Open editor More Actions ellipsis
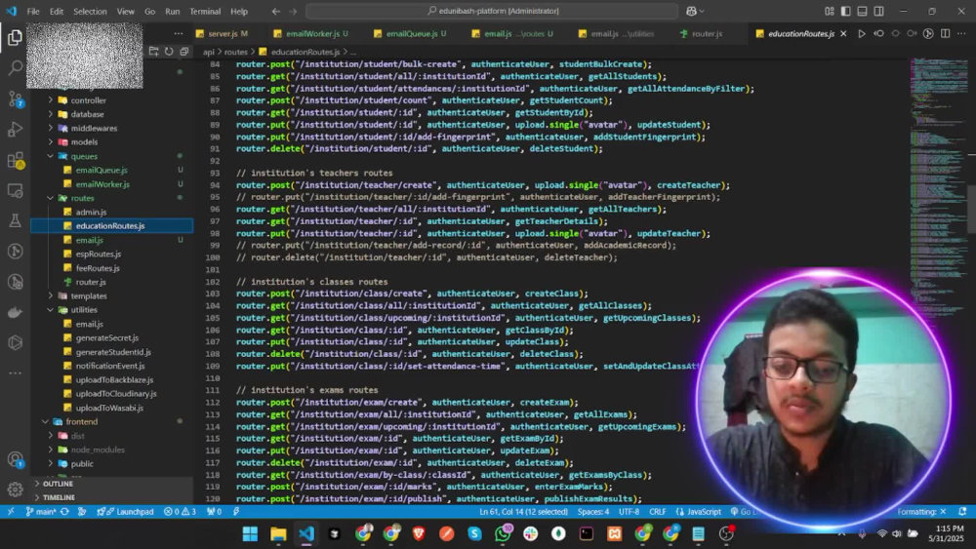 click(961, 33)
